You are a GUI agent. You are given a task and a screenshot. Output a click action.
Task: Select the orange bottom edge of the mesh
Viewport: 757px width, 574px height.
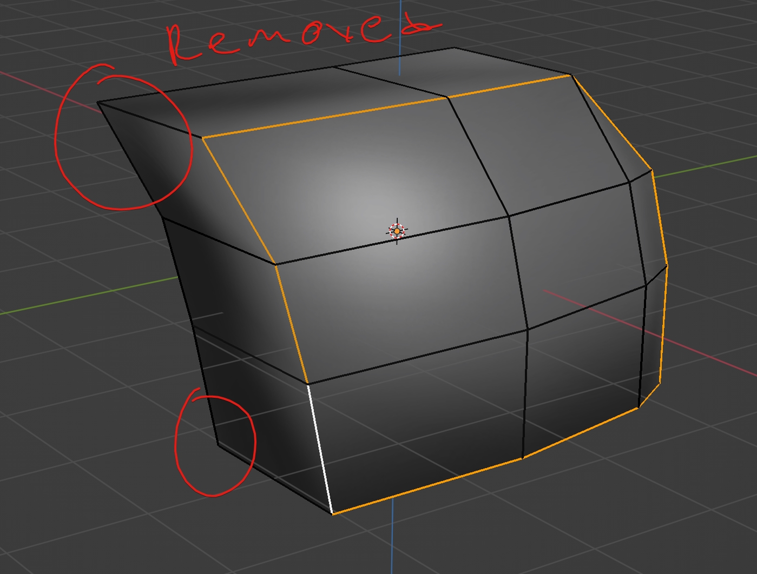pos(485,460)
